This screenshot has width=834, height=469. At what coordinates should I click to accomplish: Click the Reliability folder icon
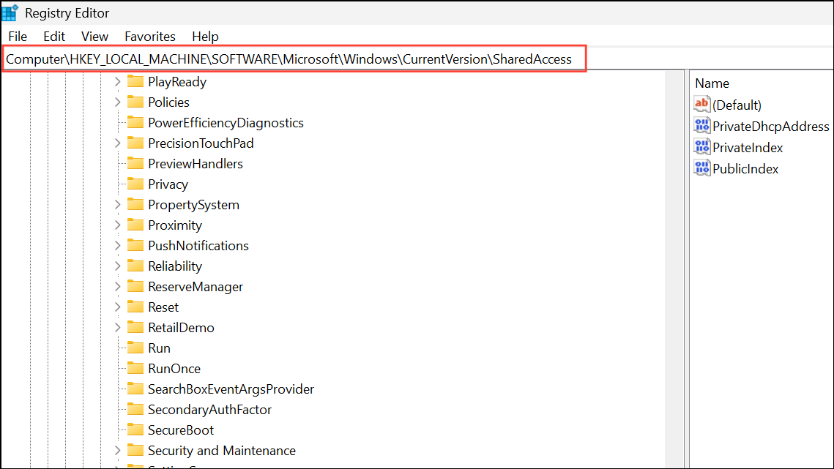point(135,266)
